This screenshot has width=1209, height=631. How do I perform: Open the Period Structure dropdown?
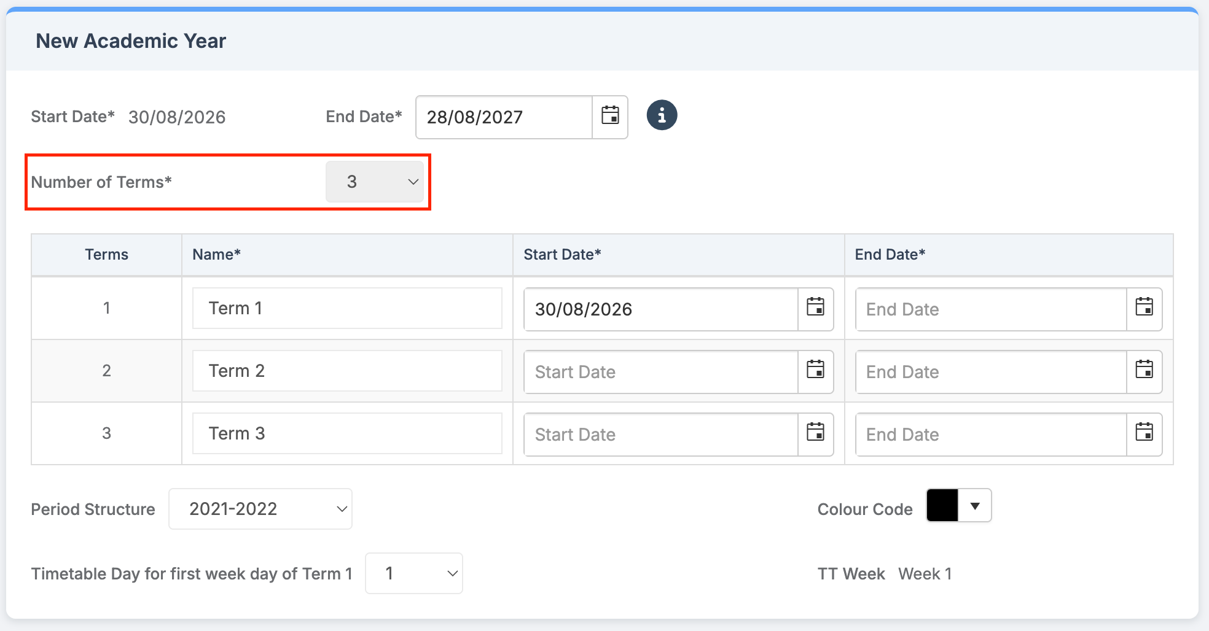260,509
